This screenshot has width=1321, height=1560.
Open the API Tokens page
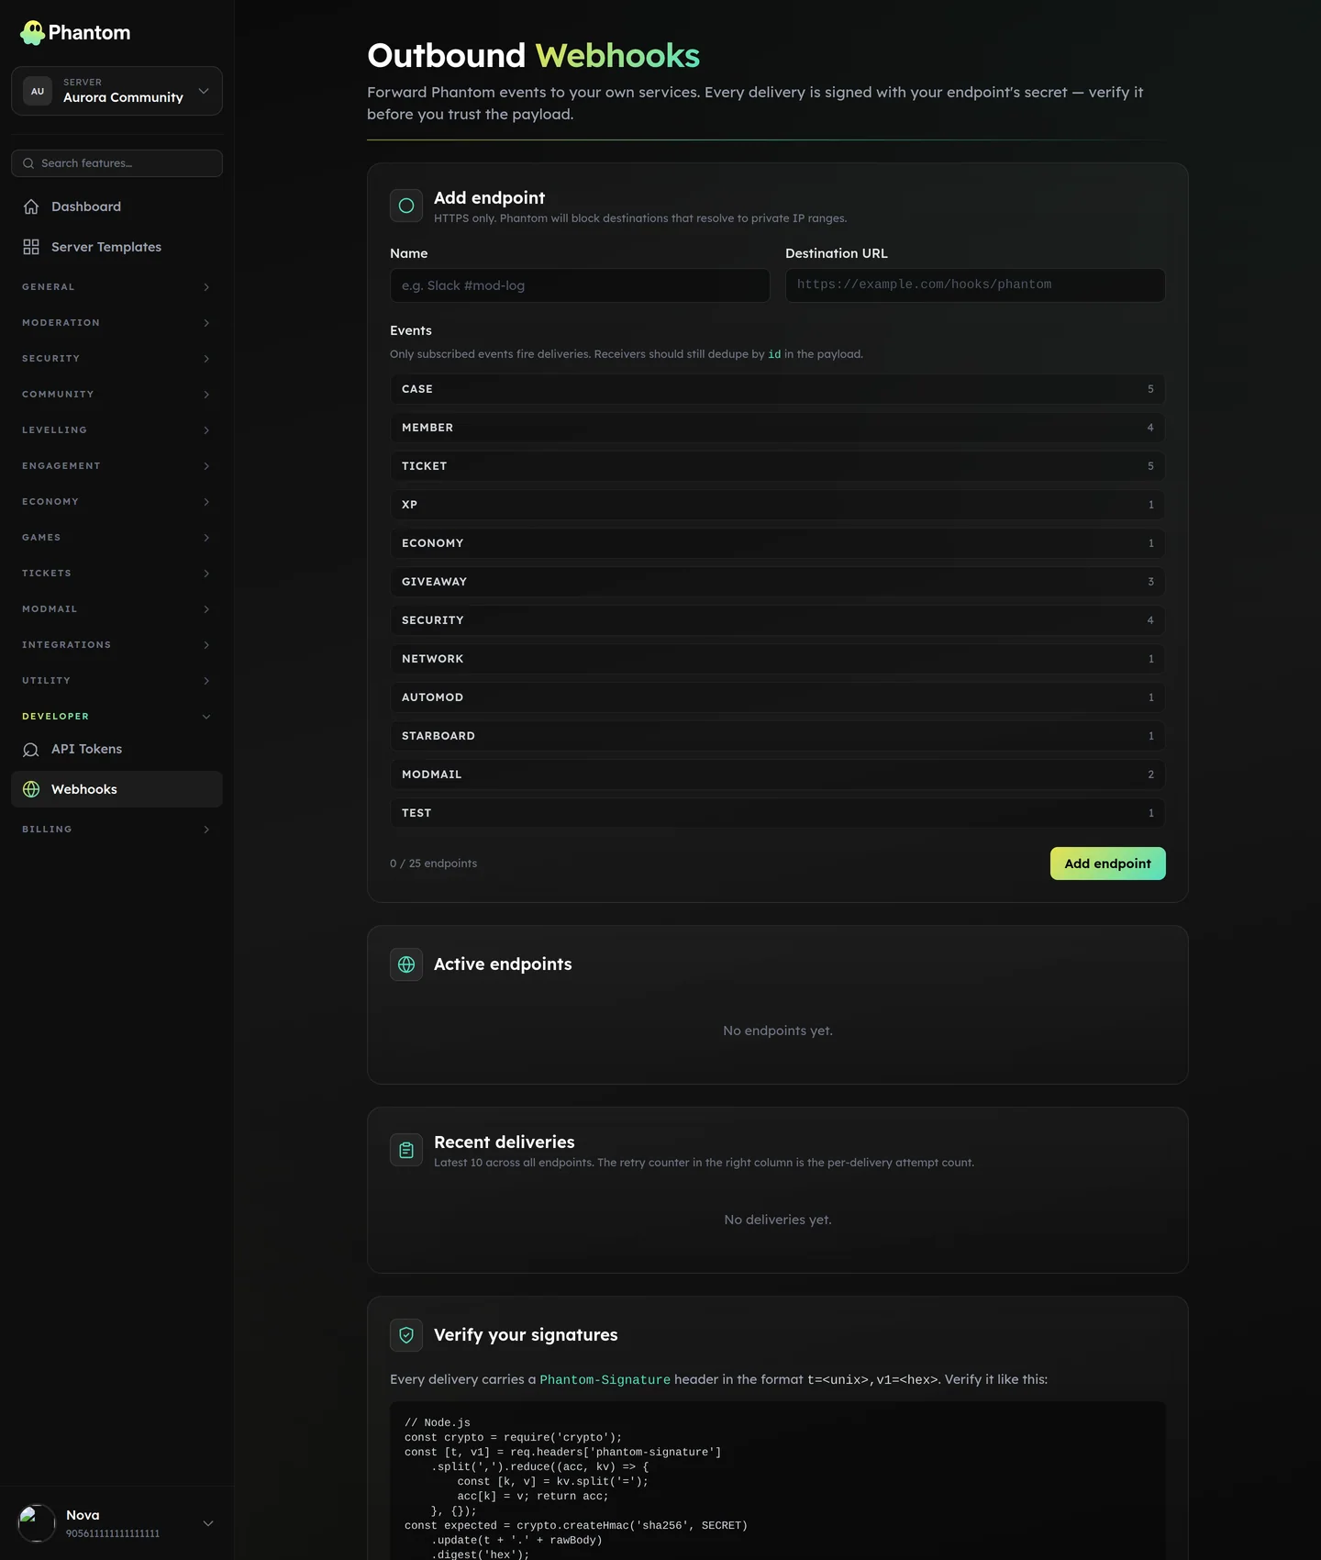coord(117,750)
